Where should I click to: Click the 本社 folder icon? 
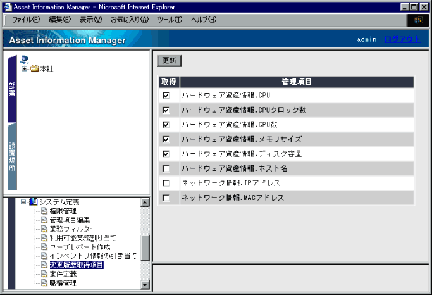[35, 68]
